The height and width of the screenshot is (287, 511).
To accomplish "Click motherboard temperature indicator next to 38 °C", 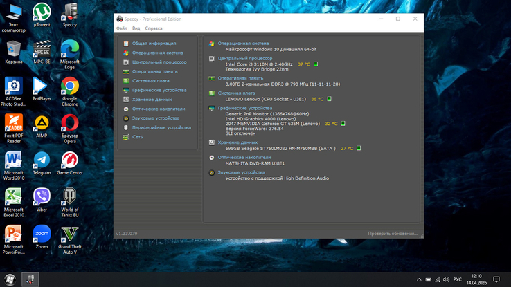I will (x=329, y=99).
